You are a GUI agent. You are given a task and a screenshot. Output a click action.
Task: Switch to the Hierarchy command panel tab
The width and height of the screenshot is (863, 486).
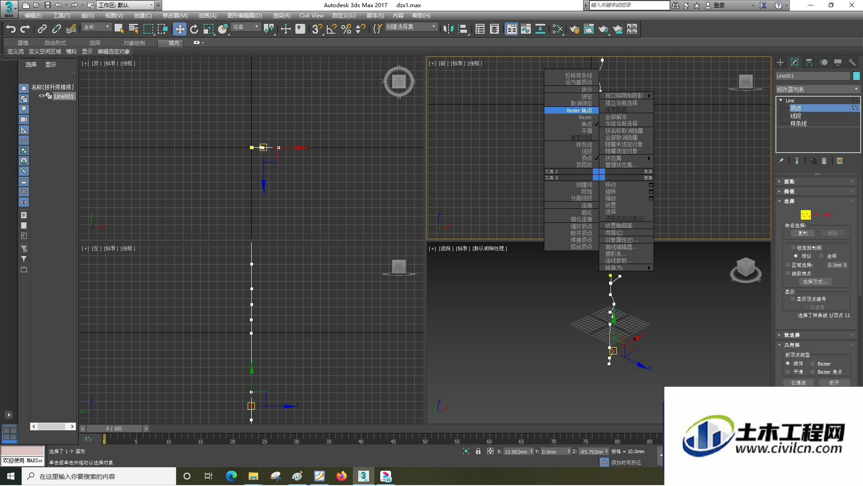[x=809, y=62]
